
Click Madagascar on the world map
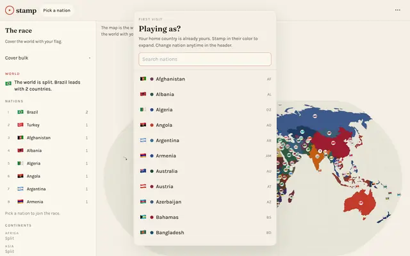tap(291, 196)
